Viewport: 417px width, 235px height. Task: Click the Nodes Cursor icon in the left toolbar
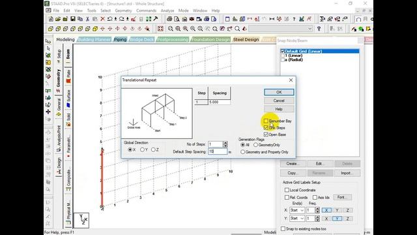tap(48, 41)
